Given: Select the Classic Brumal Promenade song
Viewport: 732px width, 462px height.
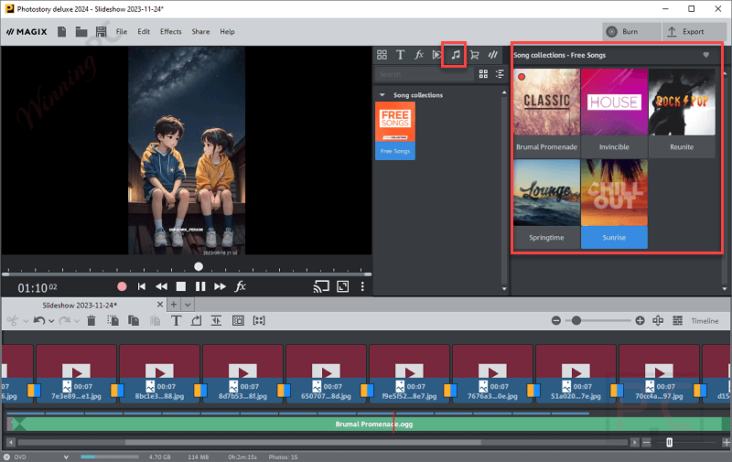Looking at the screenshot, I should tap(546, 113).
